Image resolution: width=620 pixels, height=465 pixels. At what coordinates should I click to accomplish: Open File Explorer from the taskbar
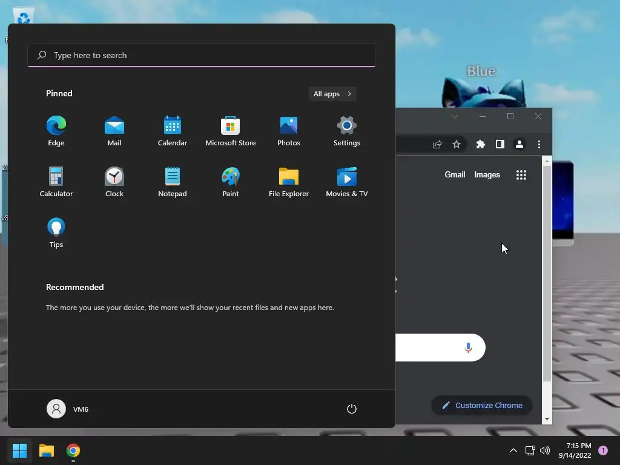[46, 450]
